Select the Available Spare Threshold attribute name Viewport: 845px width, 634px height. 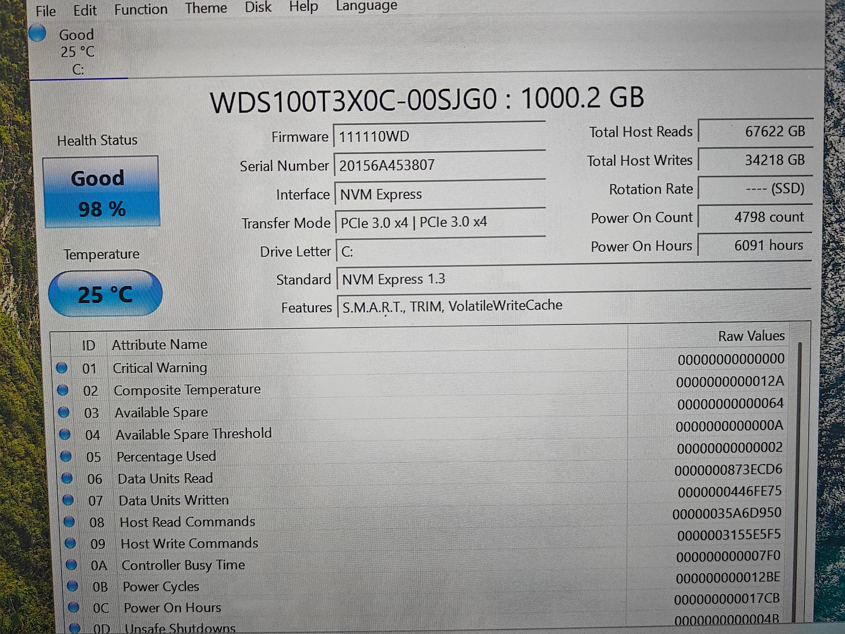(x=194, y=434)
